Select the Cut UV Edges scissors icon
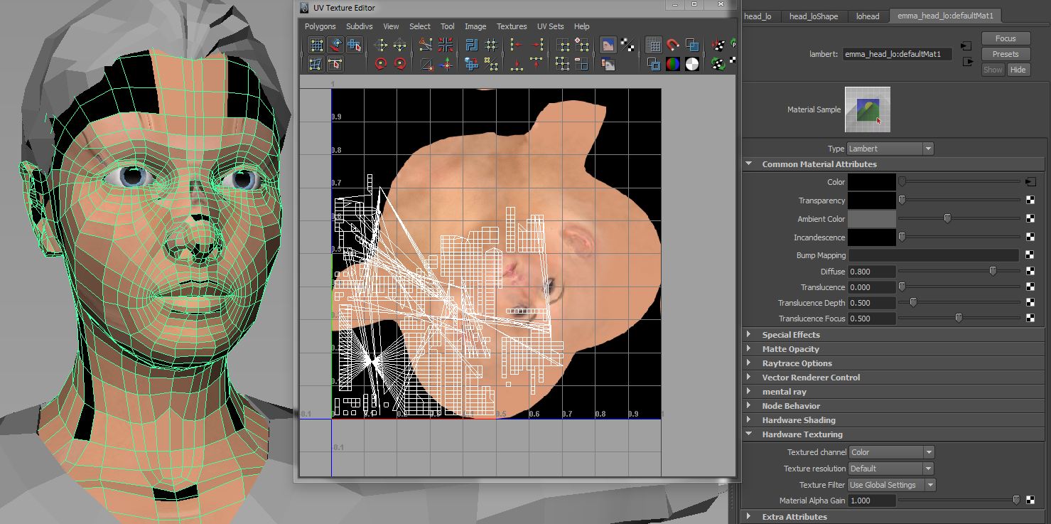The image size is (1051, 524). [x=426, y=46]
